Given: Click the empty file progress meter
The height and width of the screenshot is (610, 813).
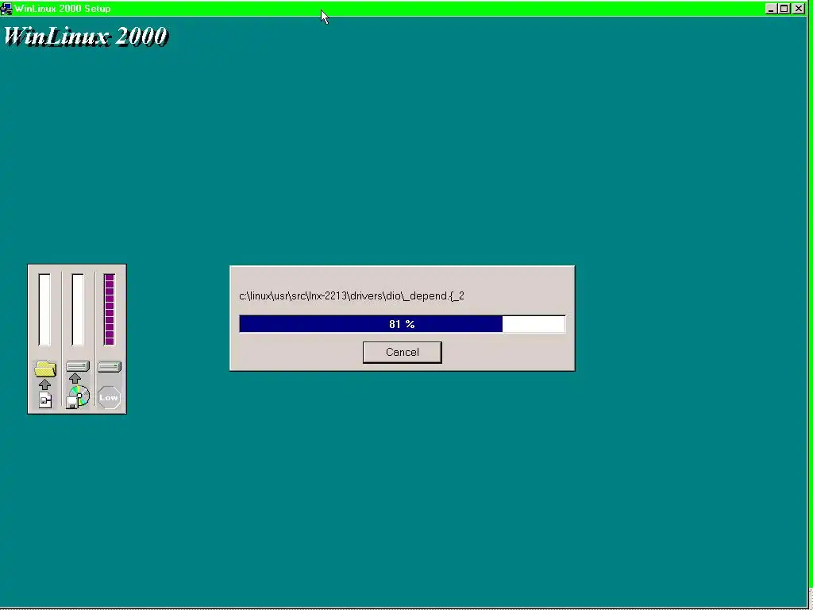Looking at the screenshot, I should point(44,310).
